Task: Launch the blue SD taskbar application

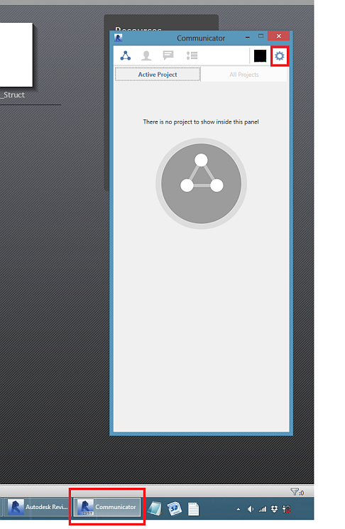Action: (174, 508)
